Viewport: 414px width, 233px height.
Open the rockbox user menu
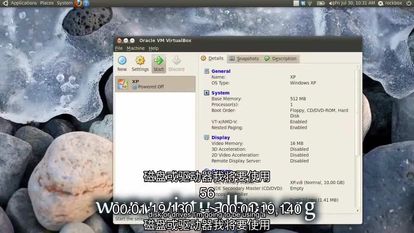coord(390,3)
